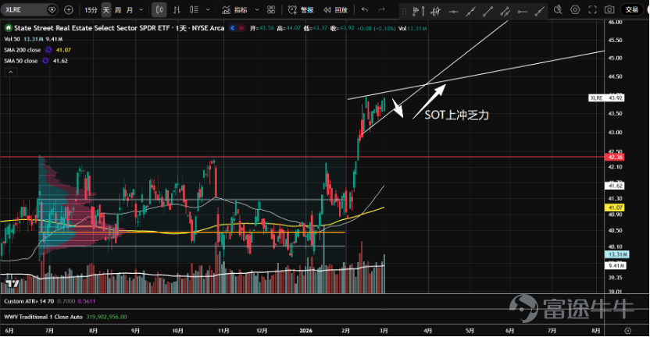The width and height of the screenshot is (650, 337).
Task: Open quick search magnifier icon
Action: [x=558, y=9]
